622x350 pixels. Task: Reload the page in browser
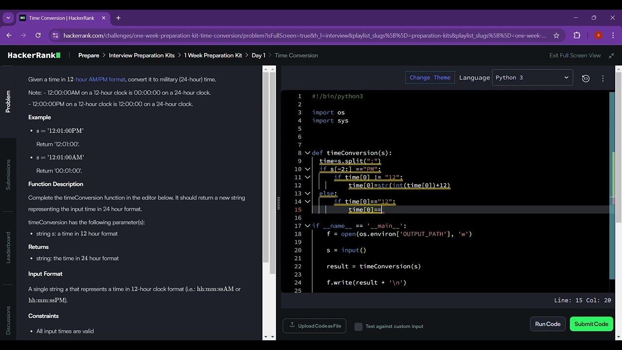point(38,35)
